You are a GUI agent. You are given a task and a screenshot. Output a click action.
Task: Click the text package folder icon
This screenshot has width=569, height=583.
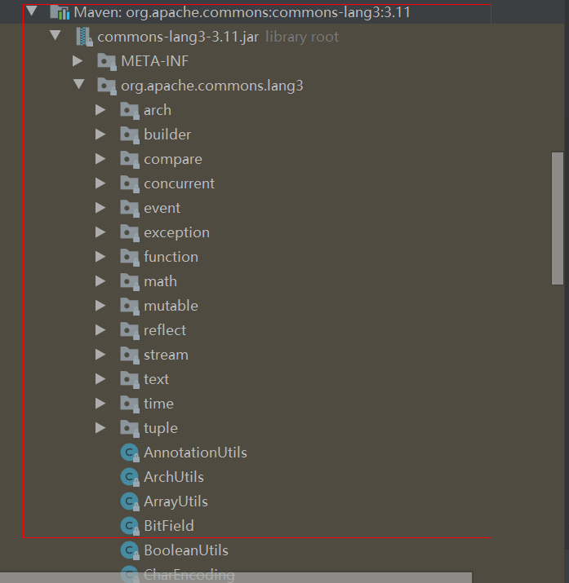click(x=130, y=380)
